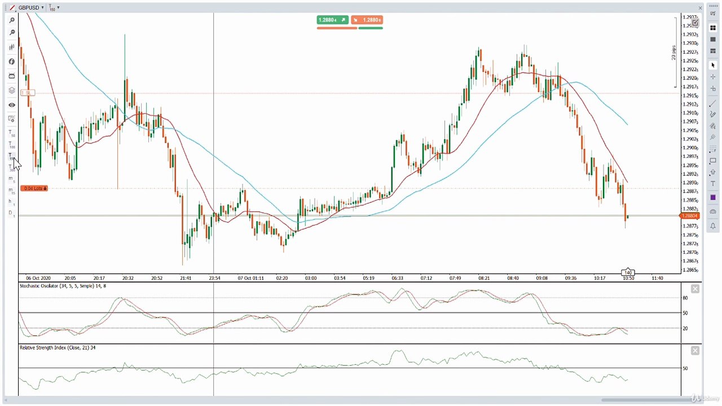Select the horizontal/vertical line marker tool
This screenshot has height=406, width=722.
[713, 89]
